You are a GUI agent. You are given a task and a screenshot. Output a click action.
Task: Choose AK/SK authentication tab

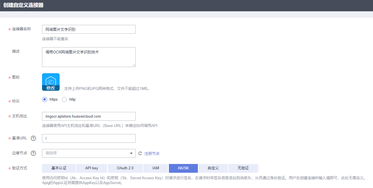[183, 168]
